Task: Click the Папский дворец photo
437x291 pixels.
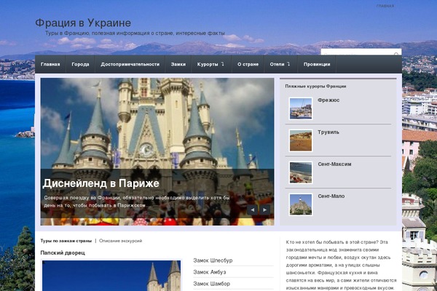Action: point(111,276)
